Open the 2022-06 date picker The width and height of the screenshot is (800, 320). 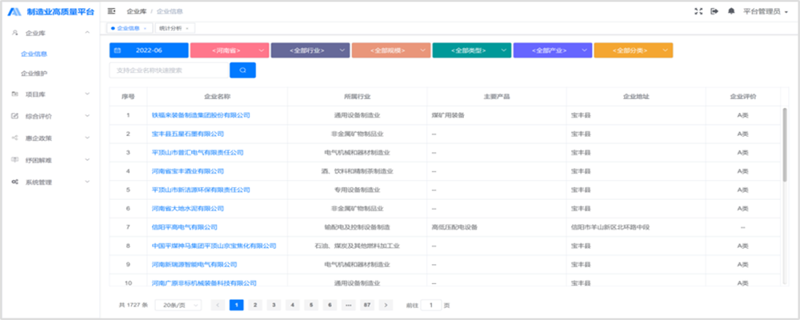[x=149, y=50]
